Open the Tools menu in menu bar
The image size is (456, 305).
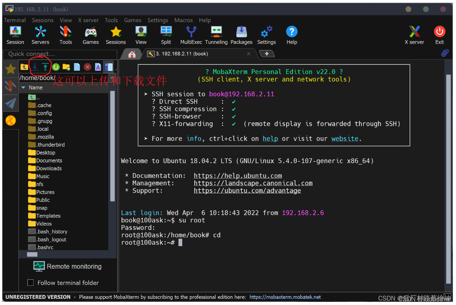pos(111,20)
